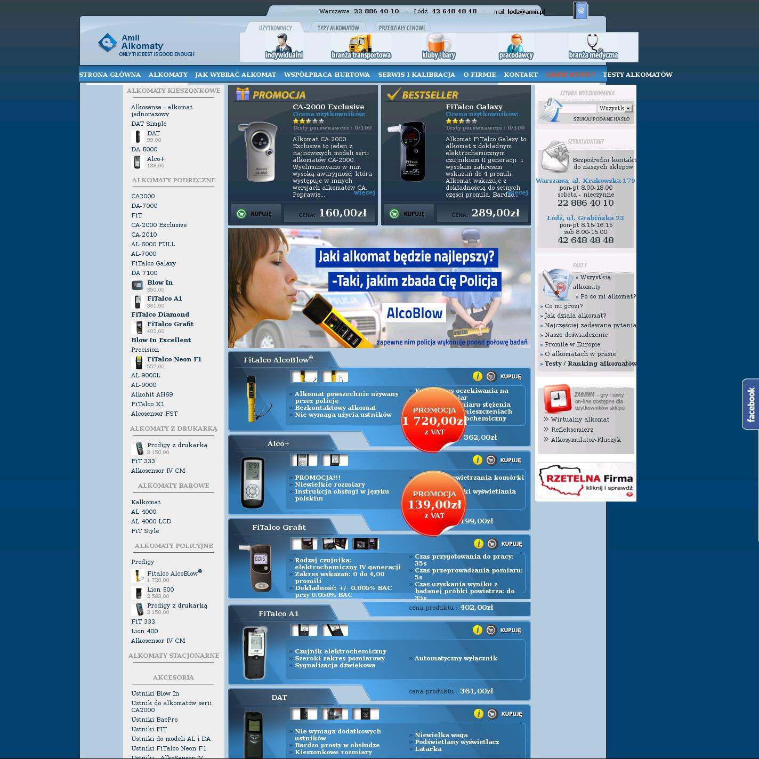Image resolution: width=759 pixels, height=759 pixels.
Task: Click the pracodawcy employer icon
Action: pyautogui.click(x=515, y=46)
